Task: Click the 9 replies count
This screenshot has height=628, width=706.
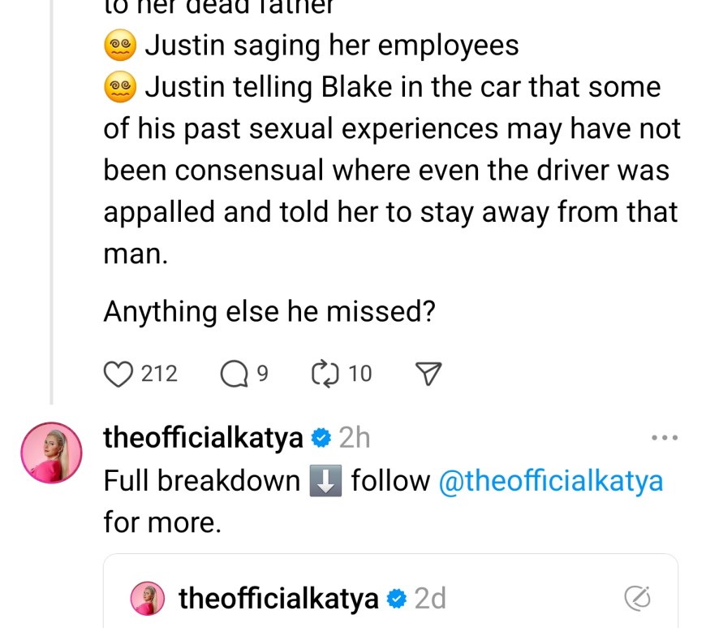Action: click(x=261, y=374)
